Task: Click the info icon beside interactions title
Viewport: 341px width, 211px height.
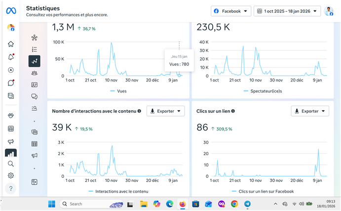Action: pos(140,111)
